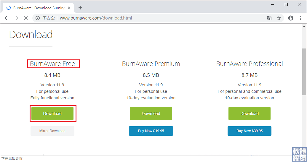Click Mirror Download for BurnAware Free
The height and width of the screenshot is (162, 307).
pos(52,131)
